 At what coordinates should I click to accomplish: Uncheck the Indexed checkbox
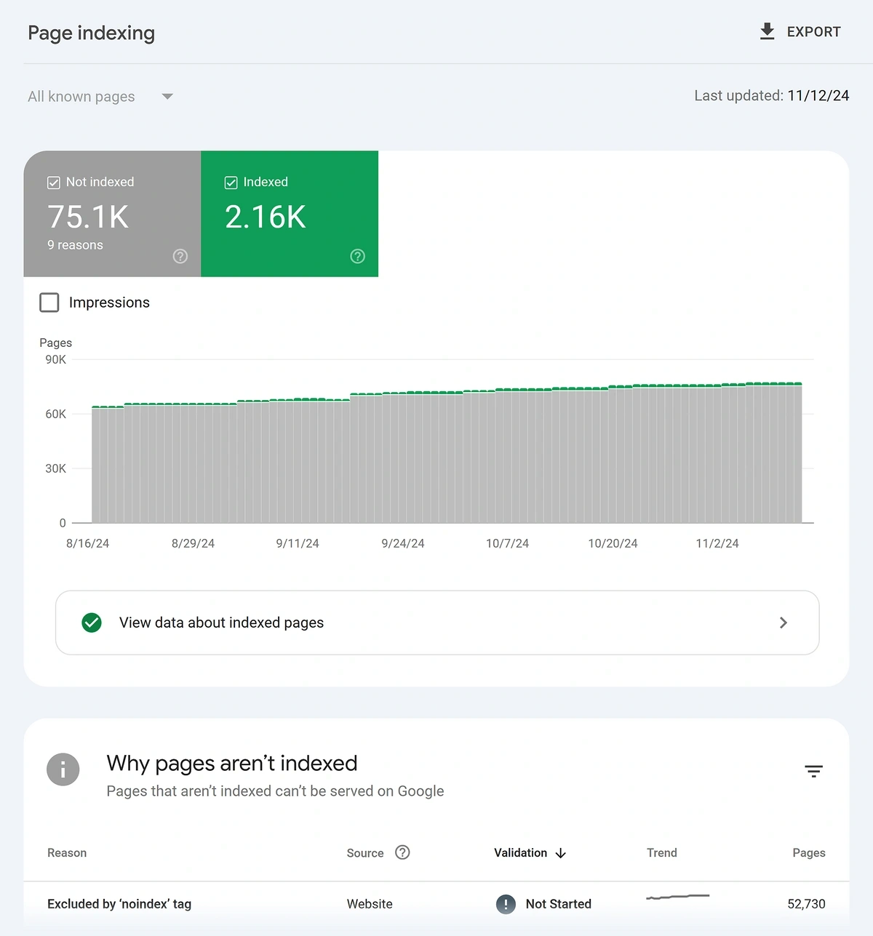coord(231,183)
